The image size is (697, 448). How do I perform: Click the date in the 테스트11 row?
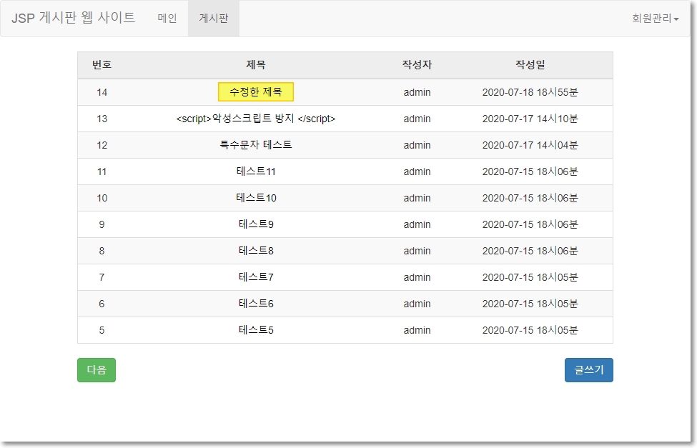pyautogui.click(x=530, y=171)
